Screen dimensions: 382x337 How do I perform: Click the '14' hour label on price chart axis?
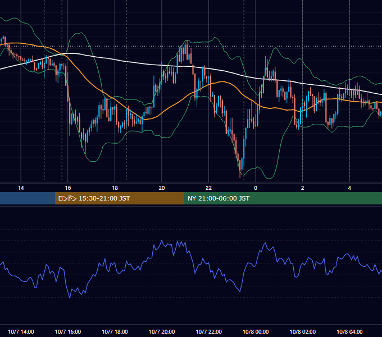point(21,188)
